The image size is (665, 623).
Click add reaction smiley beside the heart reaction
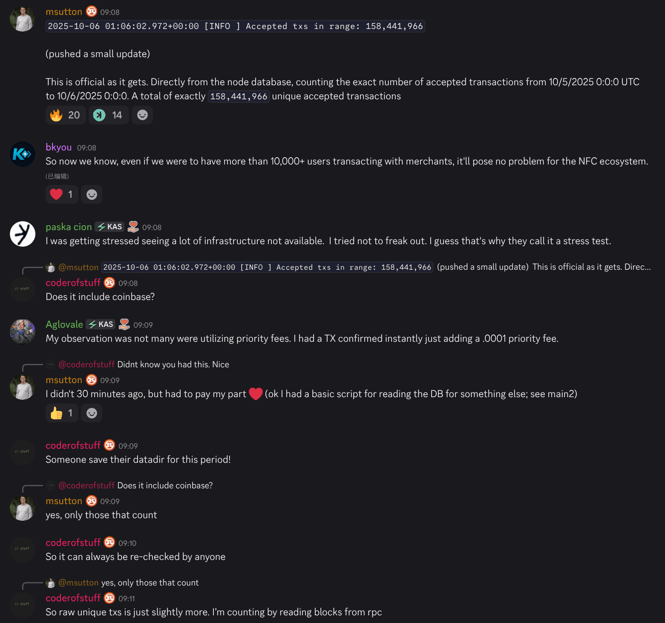pos(92,194)
